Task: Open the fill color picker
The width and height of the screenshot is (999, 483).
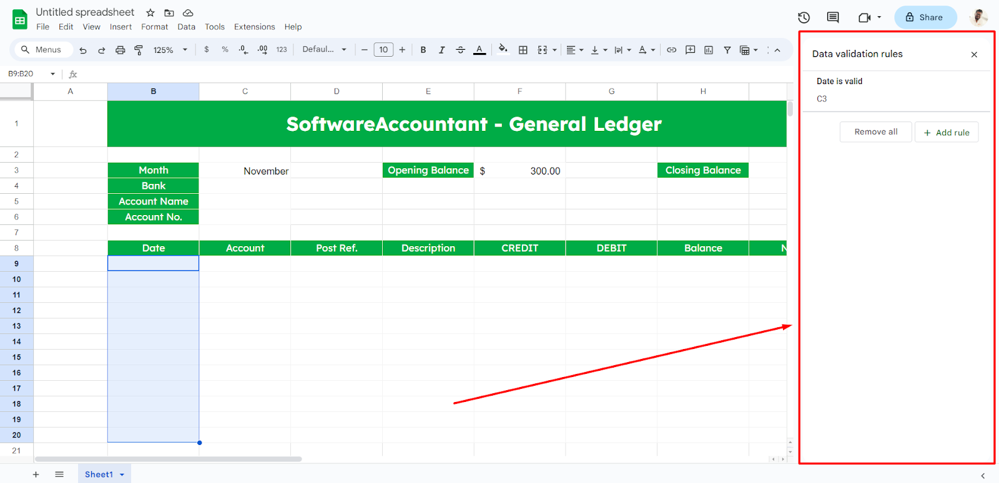Action: [503, 49]
